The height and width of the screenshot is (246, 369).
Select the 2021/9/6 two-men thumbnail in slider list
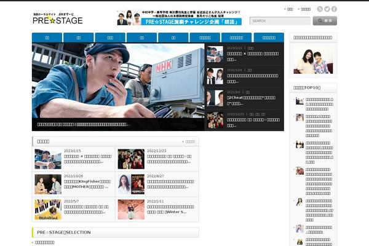click(x=215, y=98)
